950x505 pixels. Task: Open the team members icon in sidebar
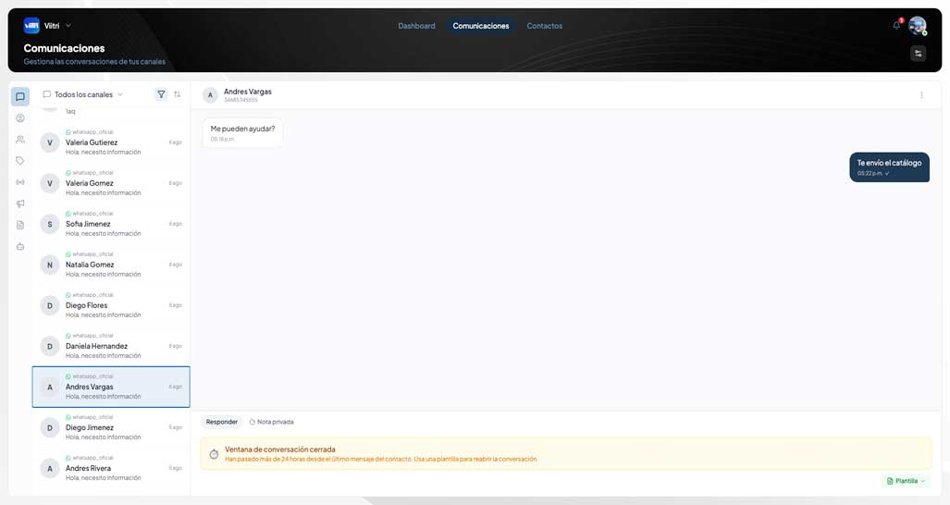20,140
